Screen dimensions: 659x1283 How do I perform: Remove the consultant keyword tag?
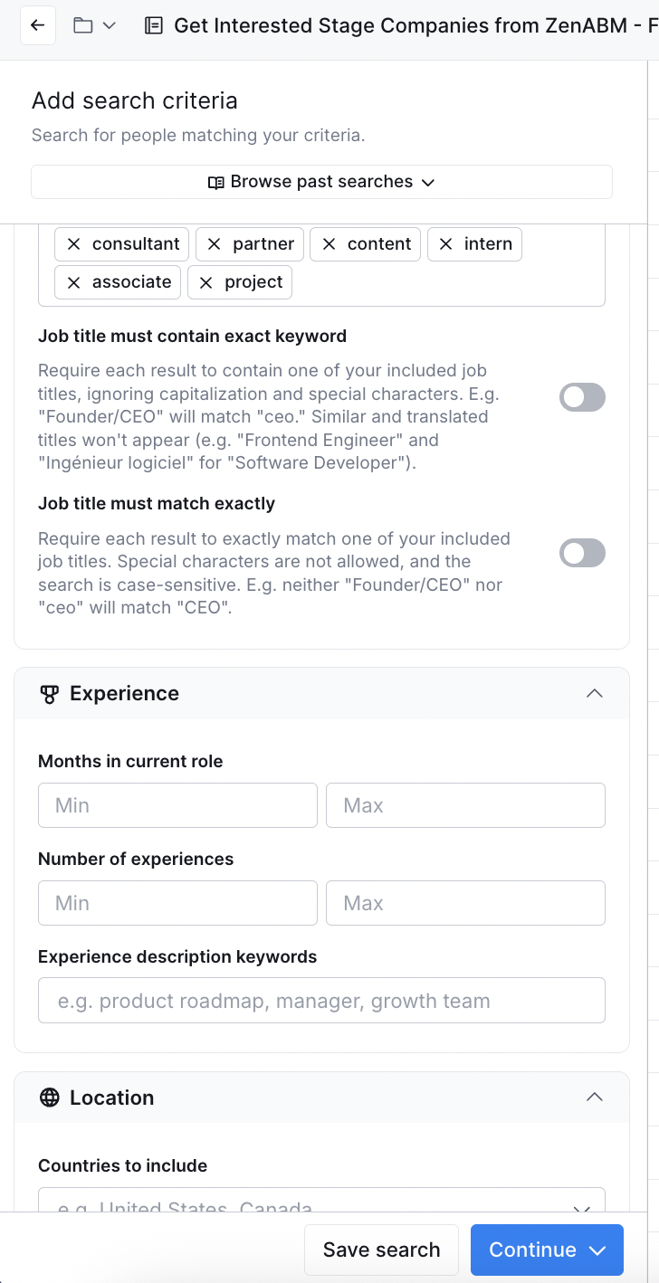pyautogui.click(x=74, y=244)
